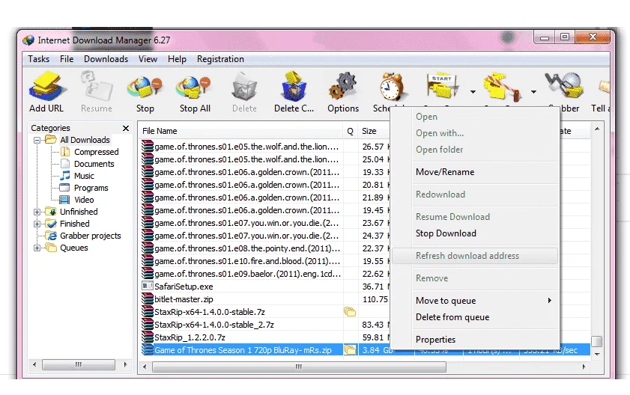Screen dimensions: 630x395
Task: Click the Music category note icon
Action: pos(64,176)
